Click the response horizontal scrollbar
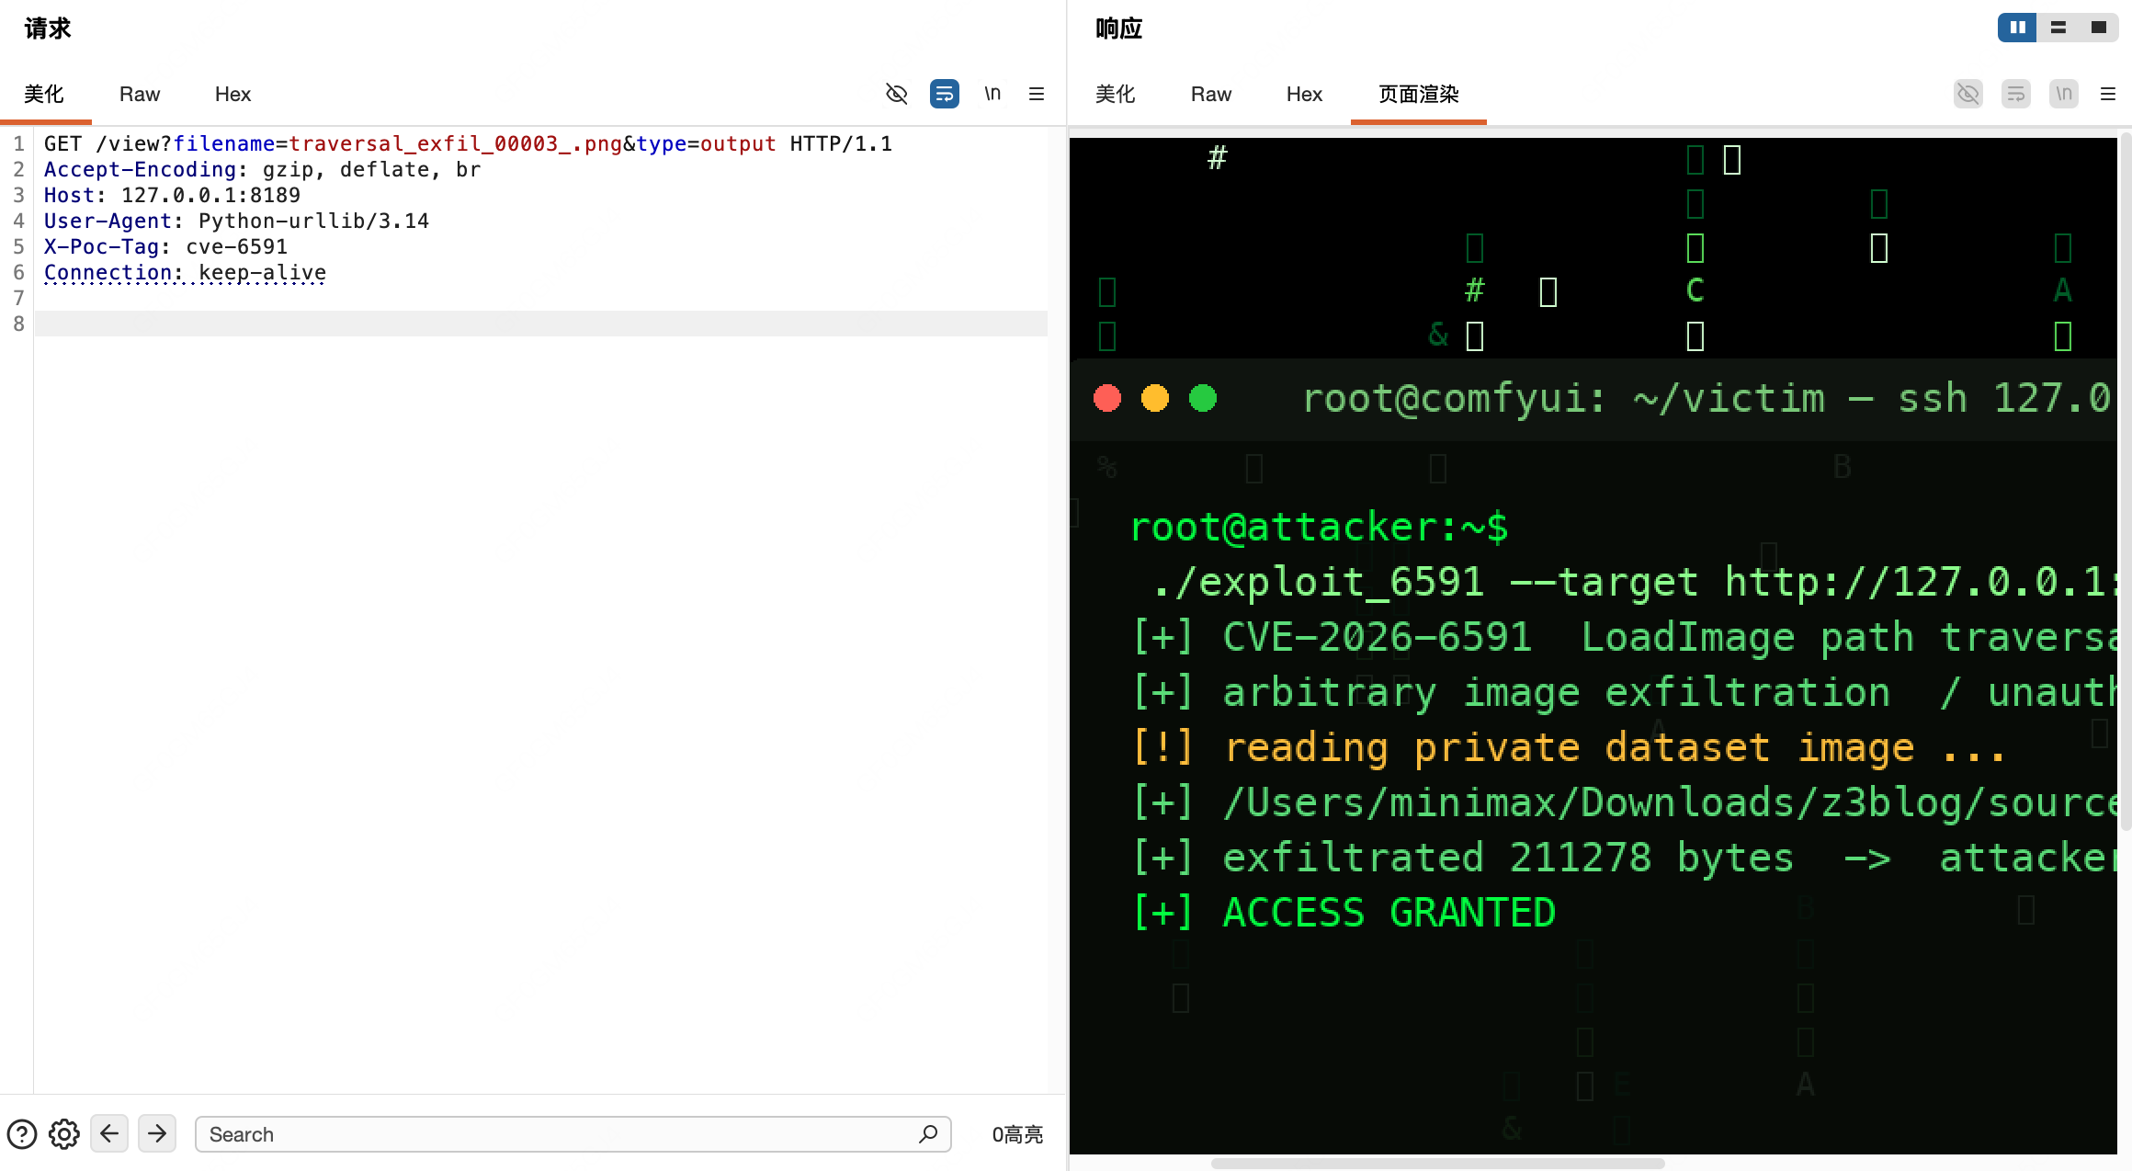This screenshot has width=2132, height=1171. [x=1438, y=1164]
